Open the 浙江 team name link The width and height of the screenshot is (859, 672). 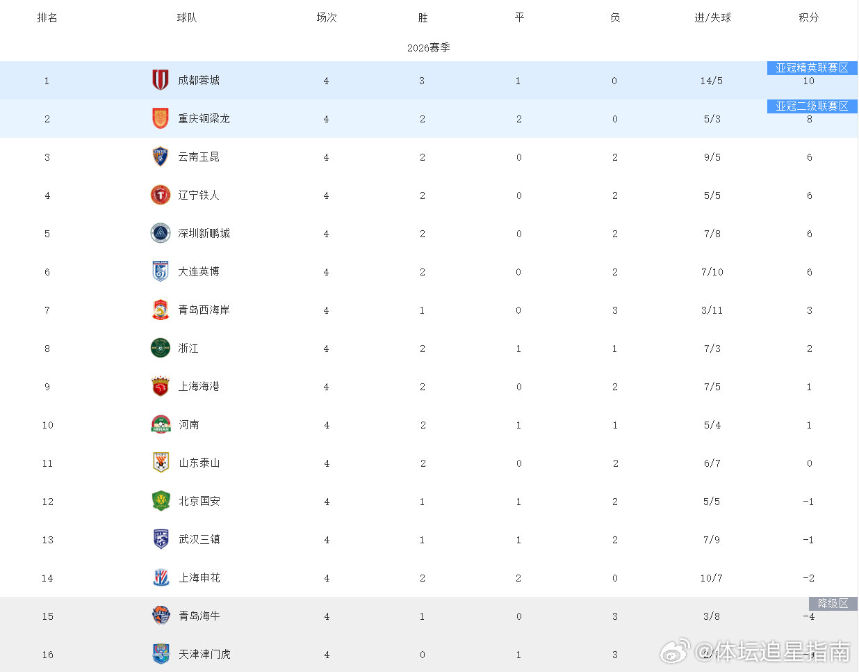coord(188,349)
